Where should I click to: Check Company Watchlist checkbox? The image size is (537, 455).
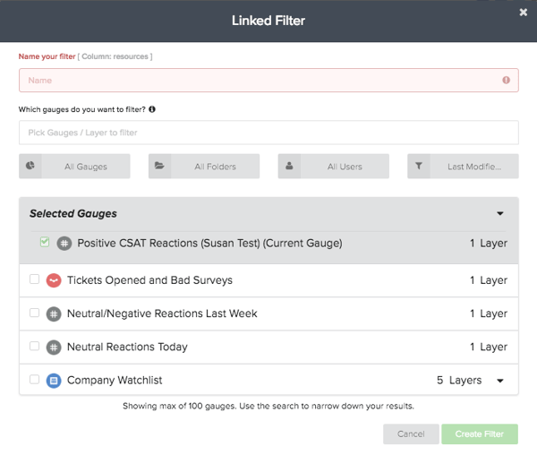[34, 379]
